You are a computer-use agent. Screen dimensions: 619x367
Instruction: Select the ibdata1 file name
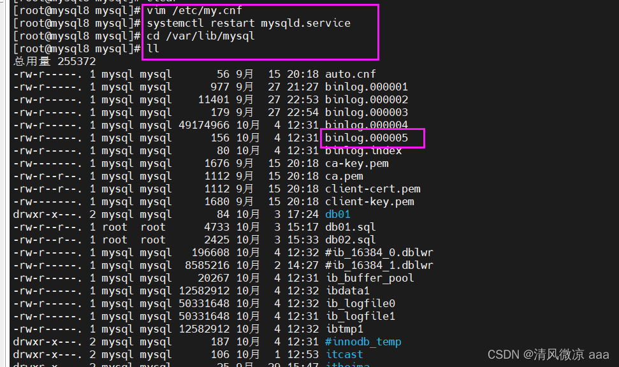(x=347, y=291)
